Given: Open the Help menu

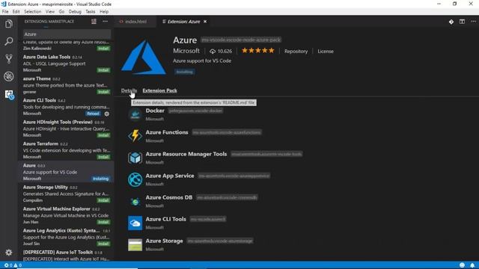Looking at the screenshot, I should [104, 12].
